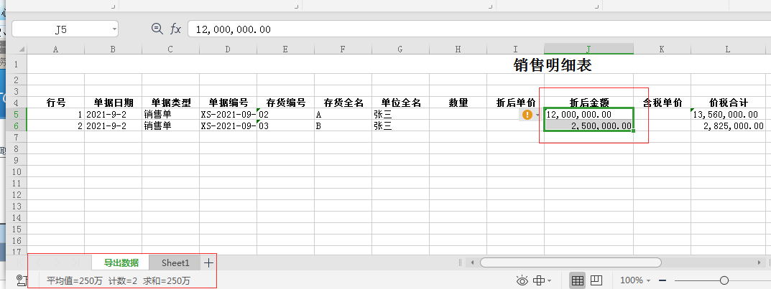The image size is (771, 289).
Task: Add a new sheet with plus button
Action: tap(208, 262)
